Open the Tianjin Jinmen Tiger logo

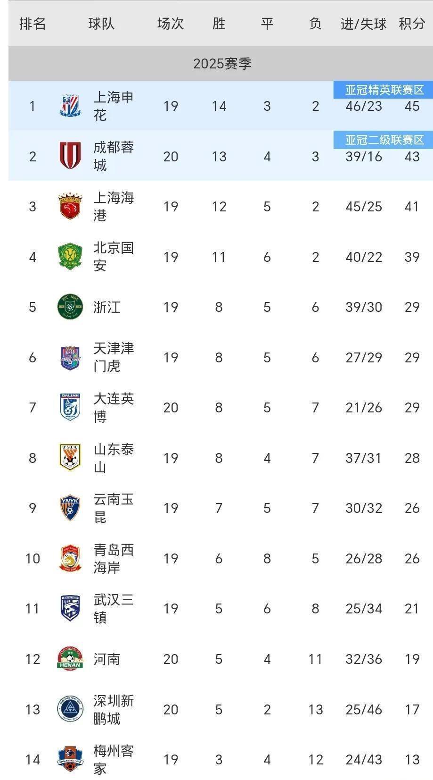point(70,357)
